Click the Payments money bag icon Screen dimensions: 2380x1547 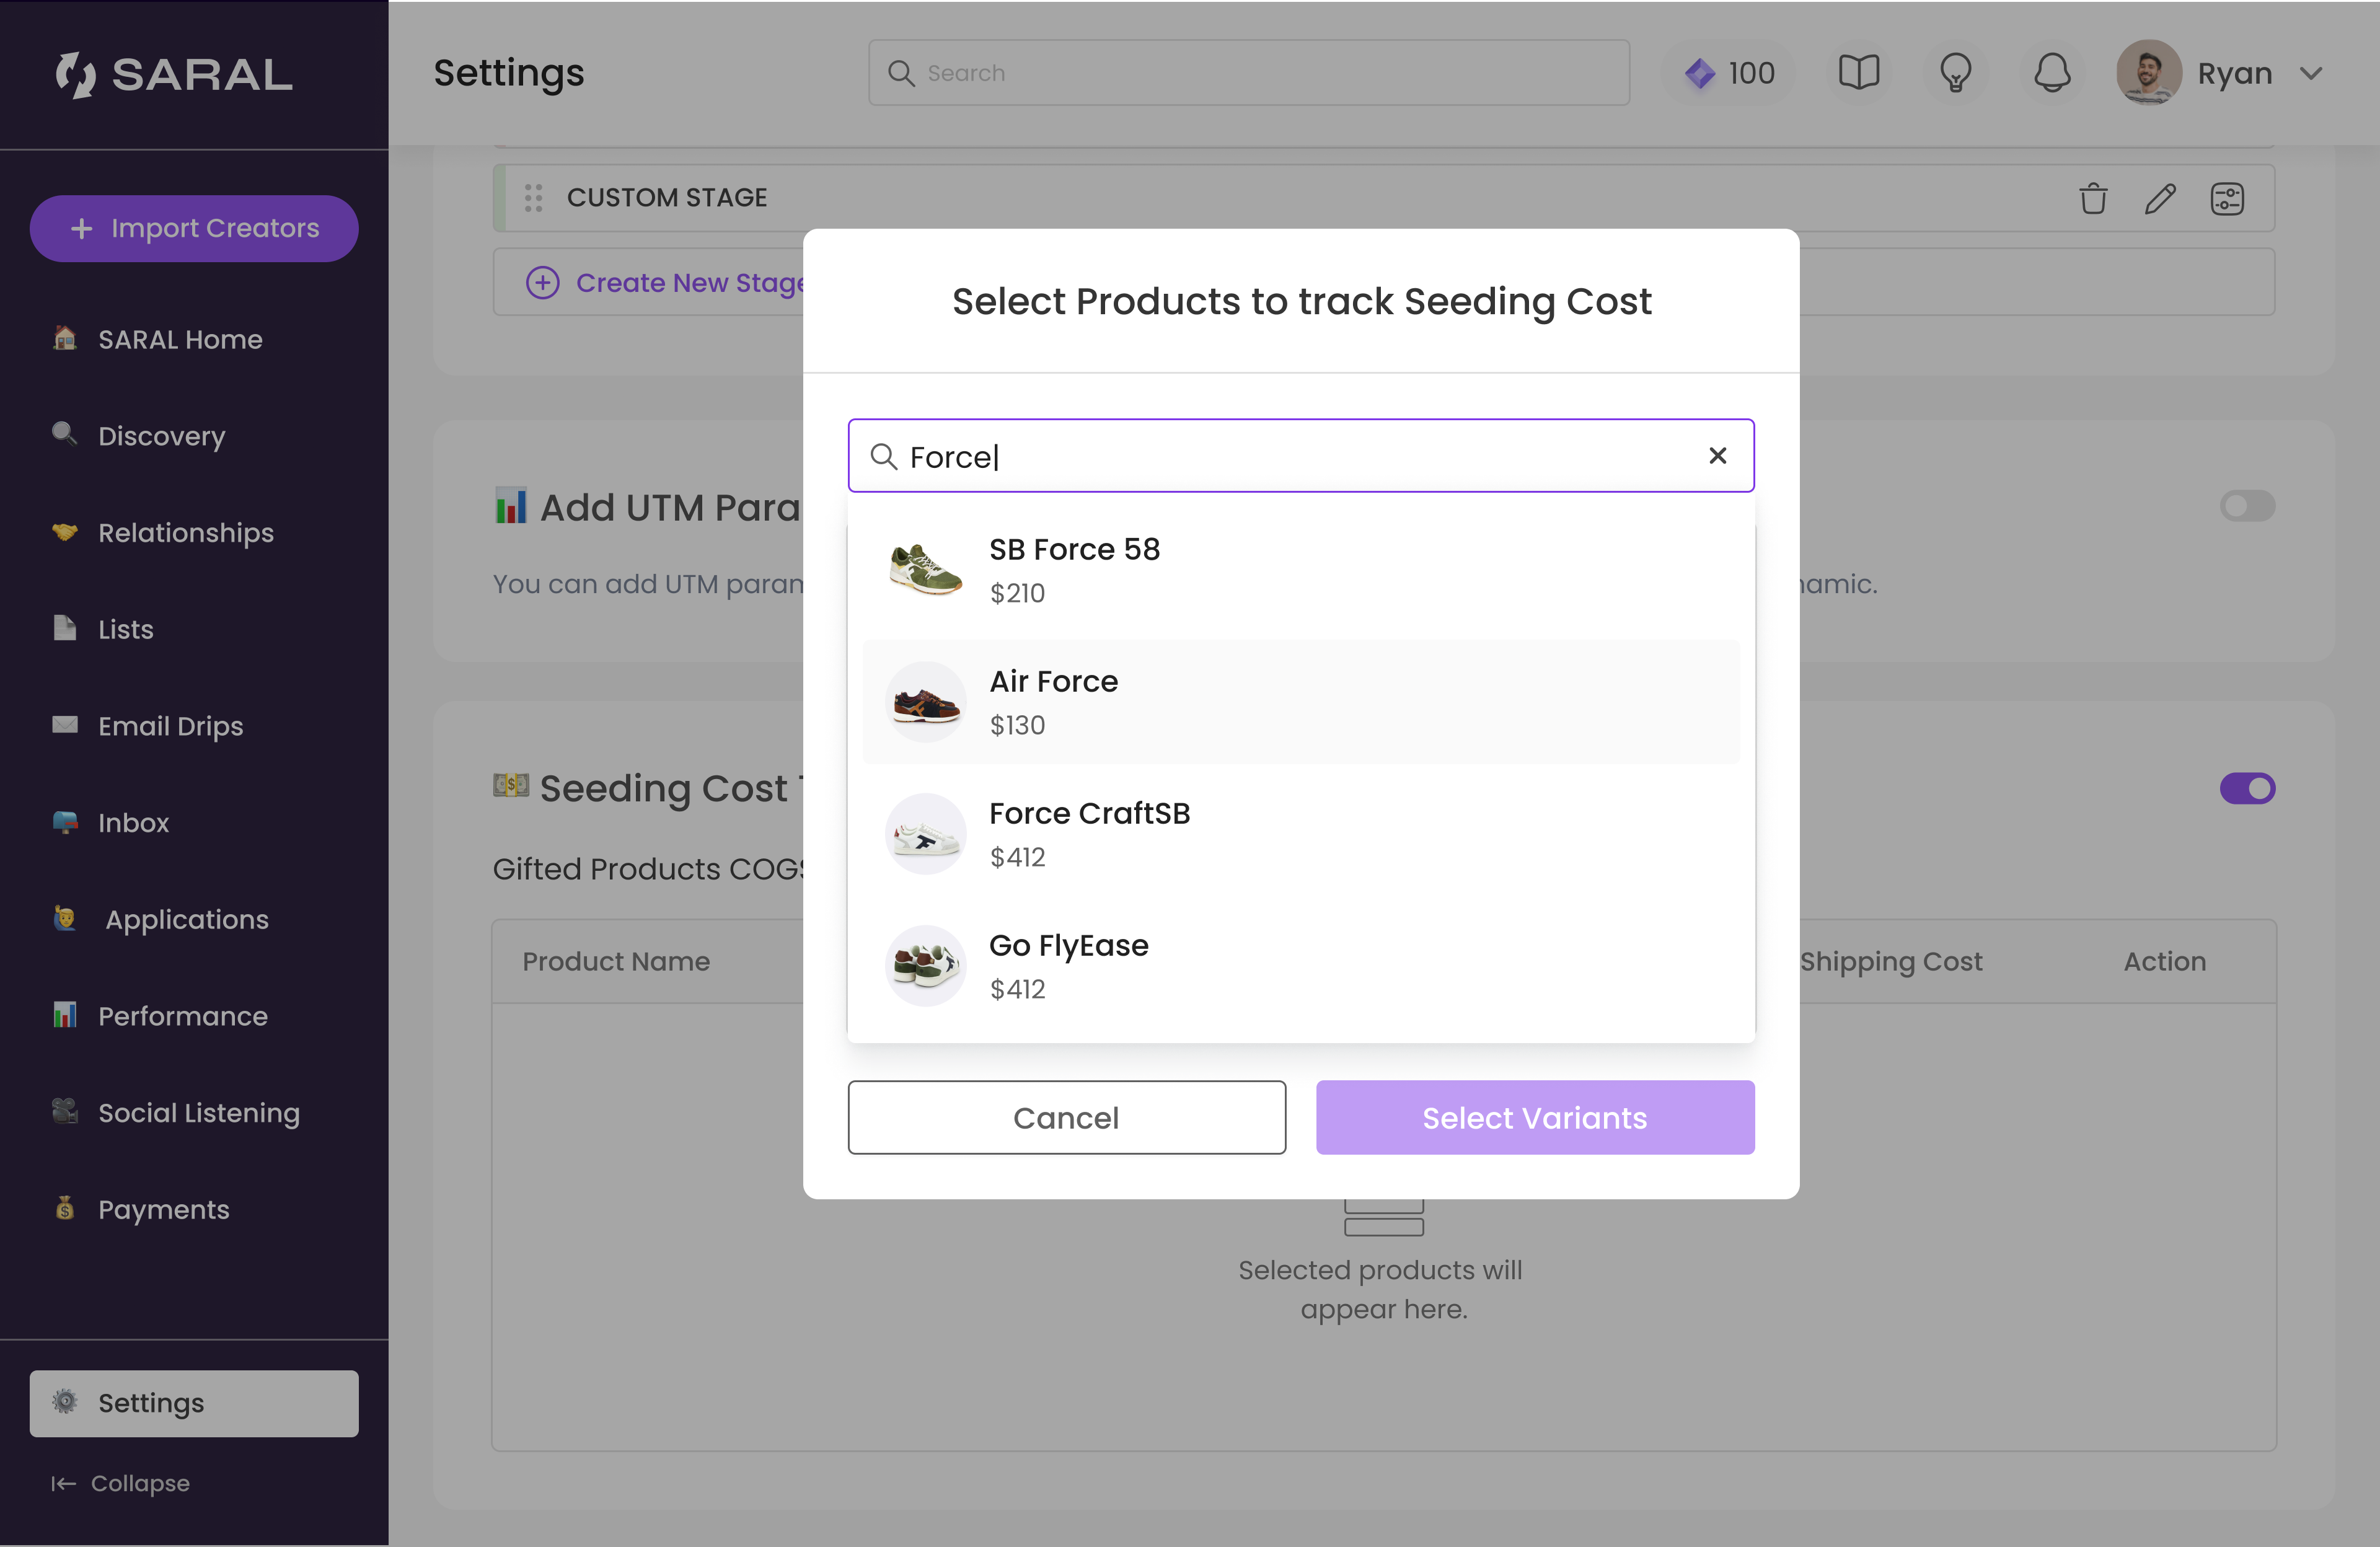[x=65, y=1208]
